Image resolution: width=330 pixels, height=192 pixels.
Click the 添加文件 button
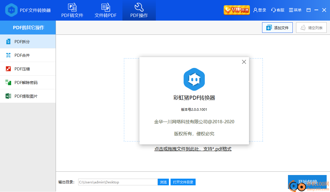[277, 28]
